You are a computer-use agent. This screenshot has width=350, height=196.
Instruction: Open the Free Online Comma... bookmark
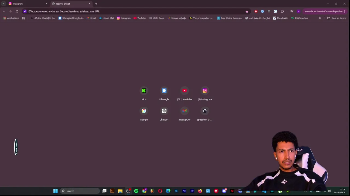point(229,18)
